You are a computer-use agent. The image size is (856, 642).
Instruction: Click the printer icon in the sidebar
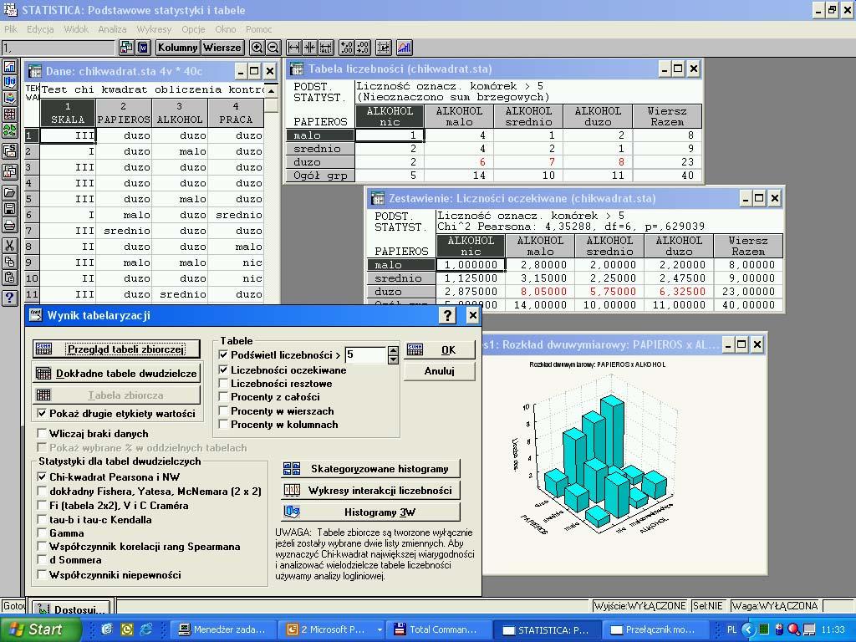point(10,224)
